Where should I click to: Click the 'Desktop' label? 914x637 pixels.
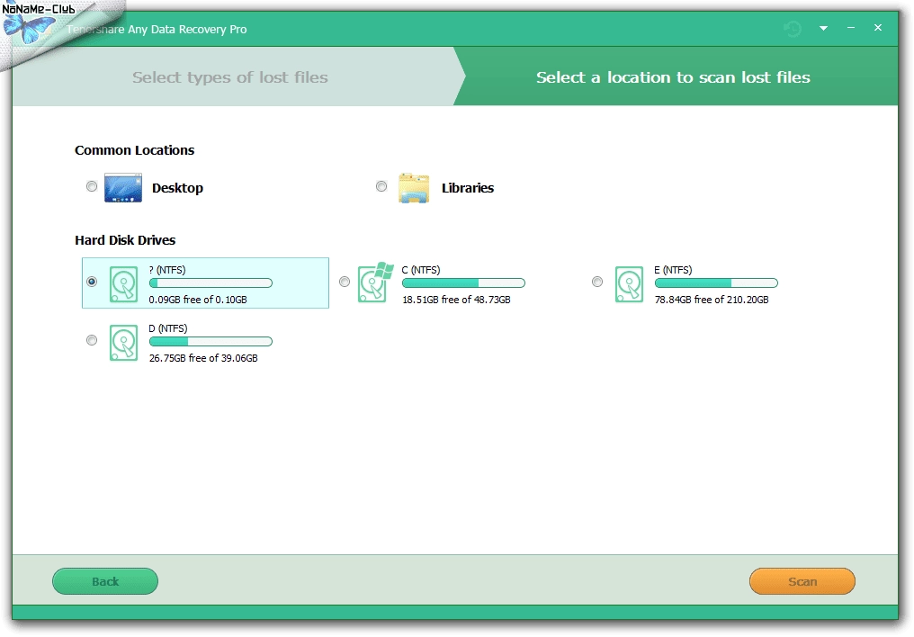click(177, 188)
